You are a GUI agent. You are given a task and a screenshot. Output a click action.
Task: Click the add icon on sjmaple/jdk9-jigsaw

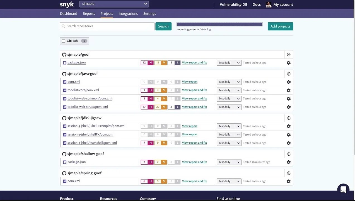tap(288, 118)
